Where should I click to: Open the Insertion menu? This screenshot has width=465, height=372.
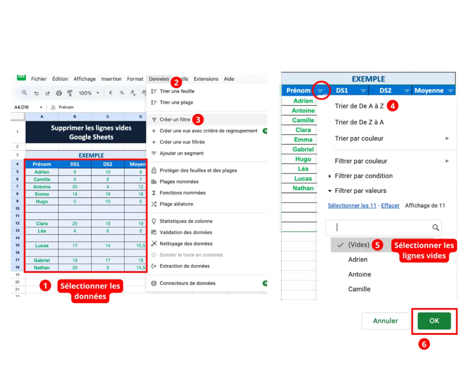coord(111,79)
